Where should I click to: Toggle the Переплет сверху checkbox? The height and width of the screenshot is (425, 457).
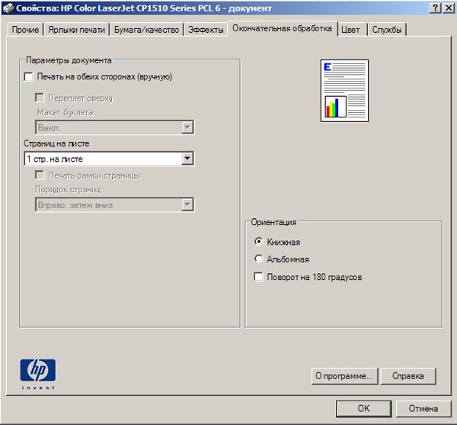click(40, 98)
